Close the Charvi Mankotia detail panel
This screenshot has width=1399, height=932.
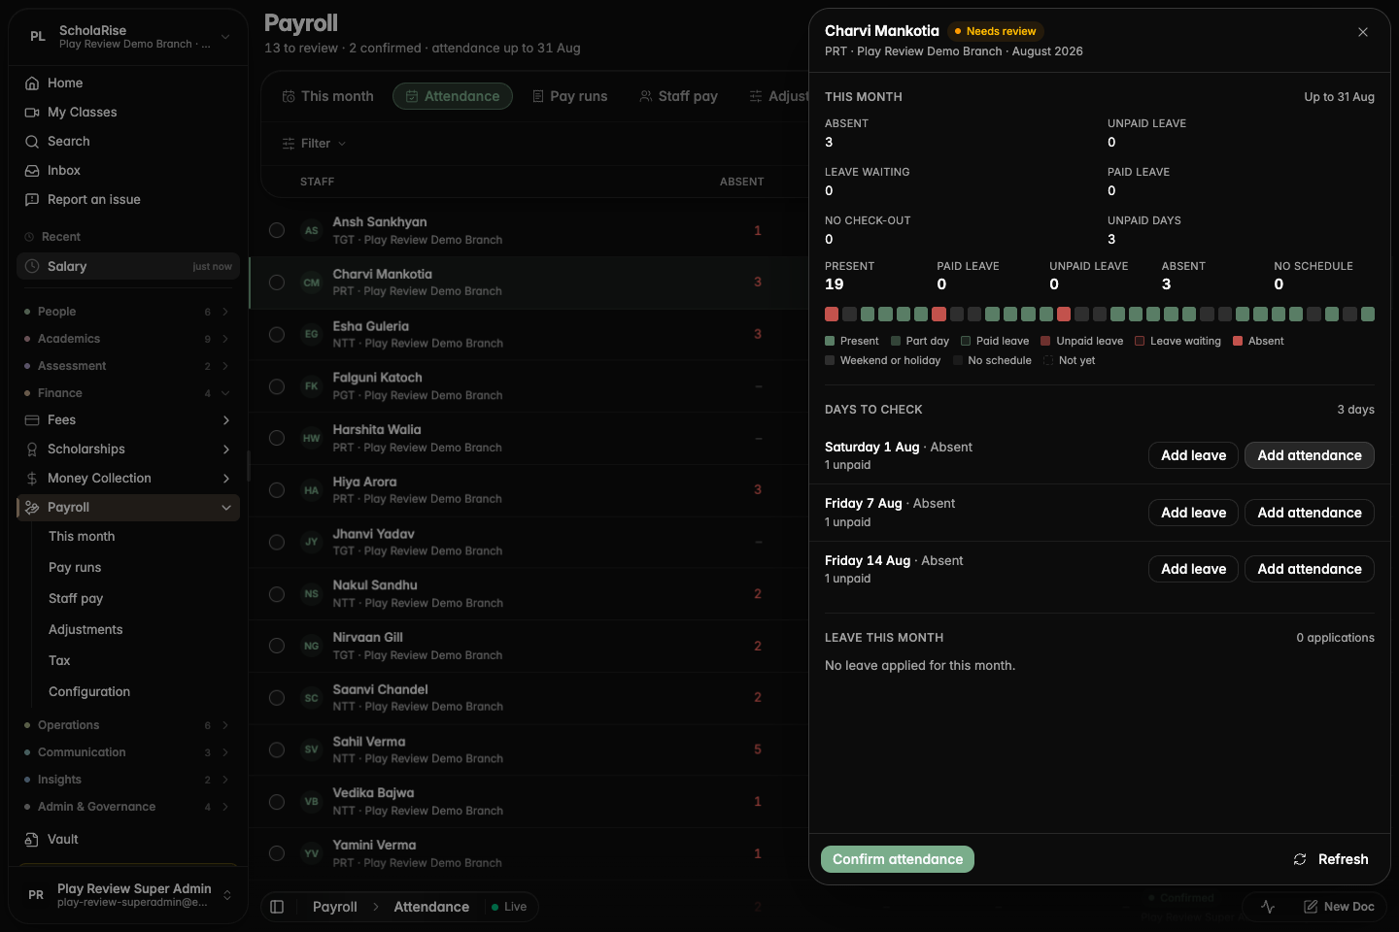pyautogui.click(x=1363, y=32)
